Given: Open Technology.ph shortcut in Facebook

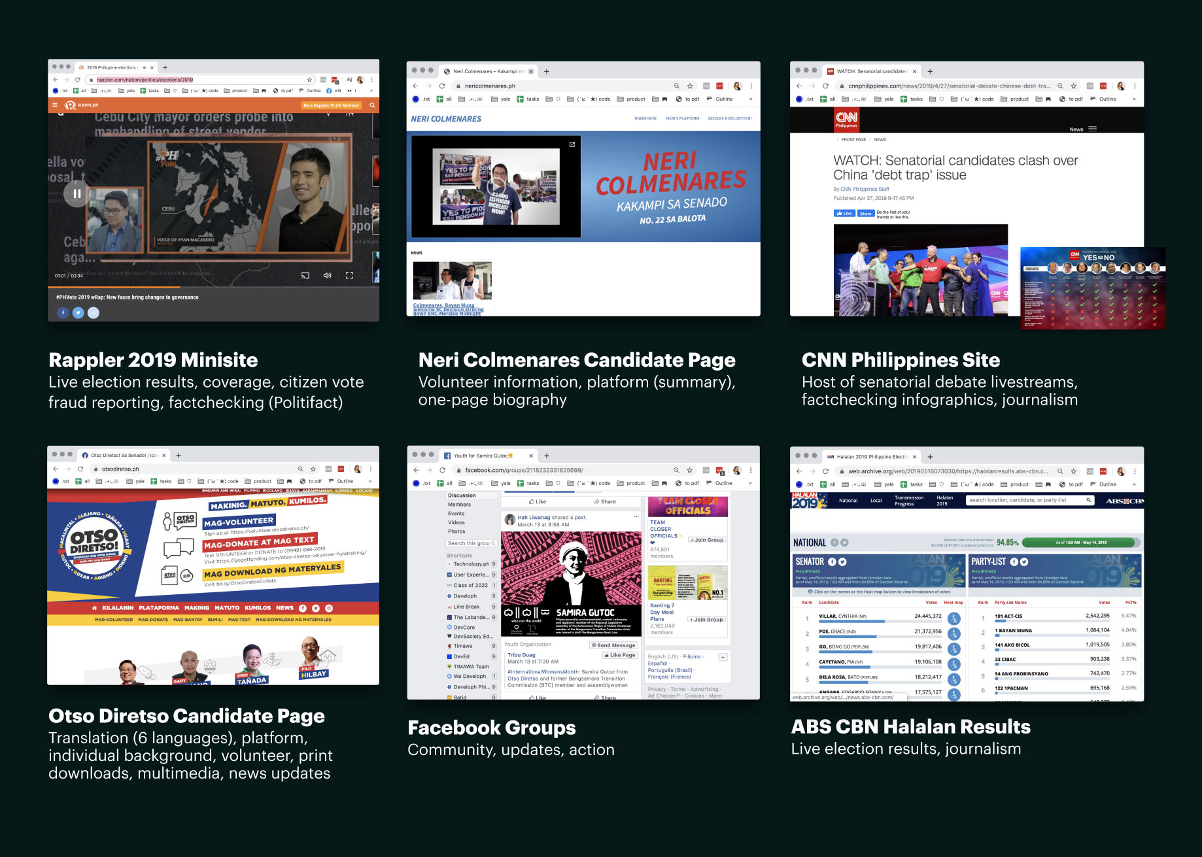Looking at the screenshot, I should (471, 563).
